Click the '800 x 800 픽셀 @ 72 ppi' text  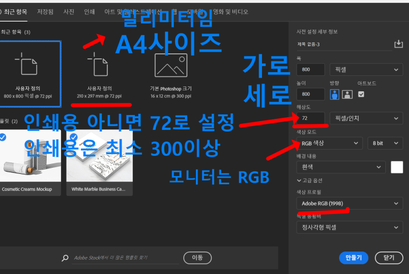pos(28,96)
